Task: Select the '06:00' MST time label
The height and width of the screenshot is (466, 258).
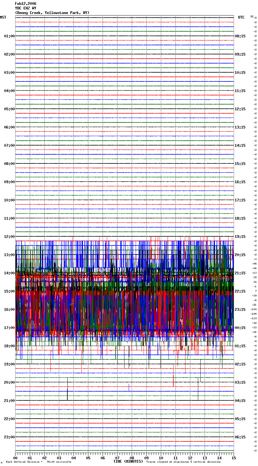Action: coord(9,127)
